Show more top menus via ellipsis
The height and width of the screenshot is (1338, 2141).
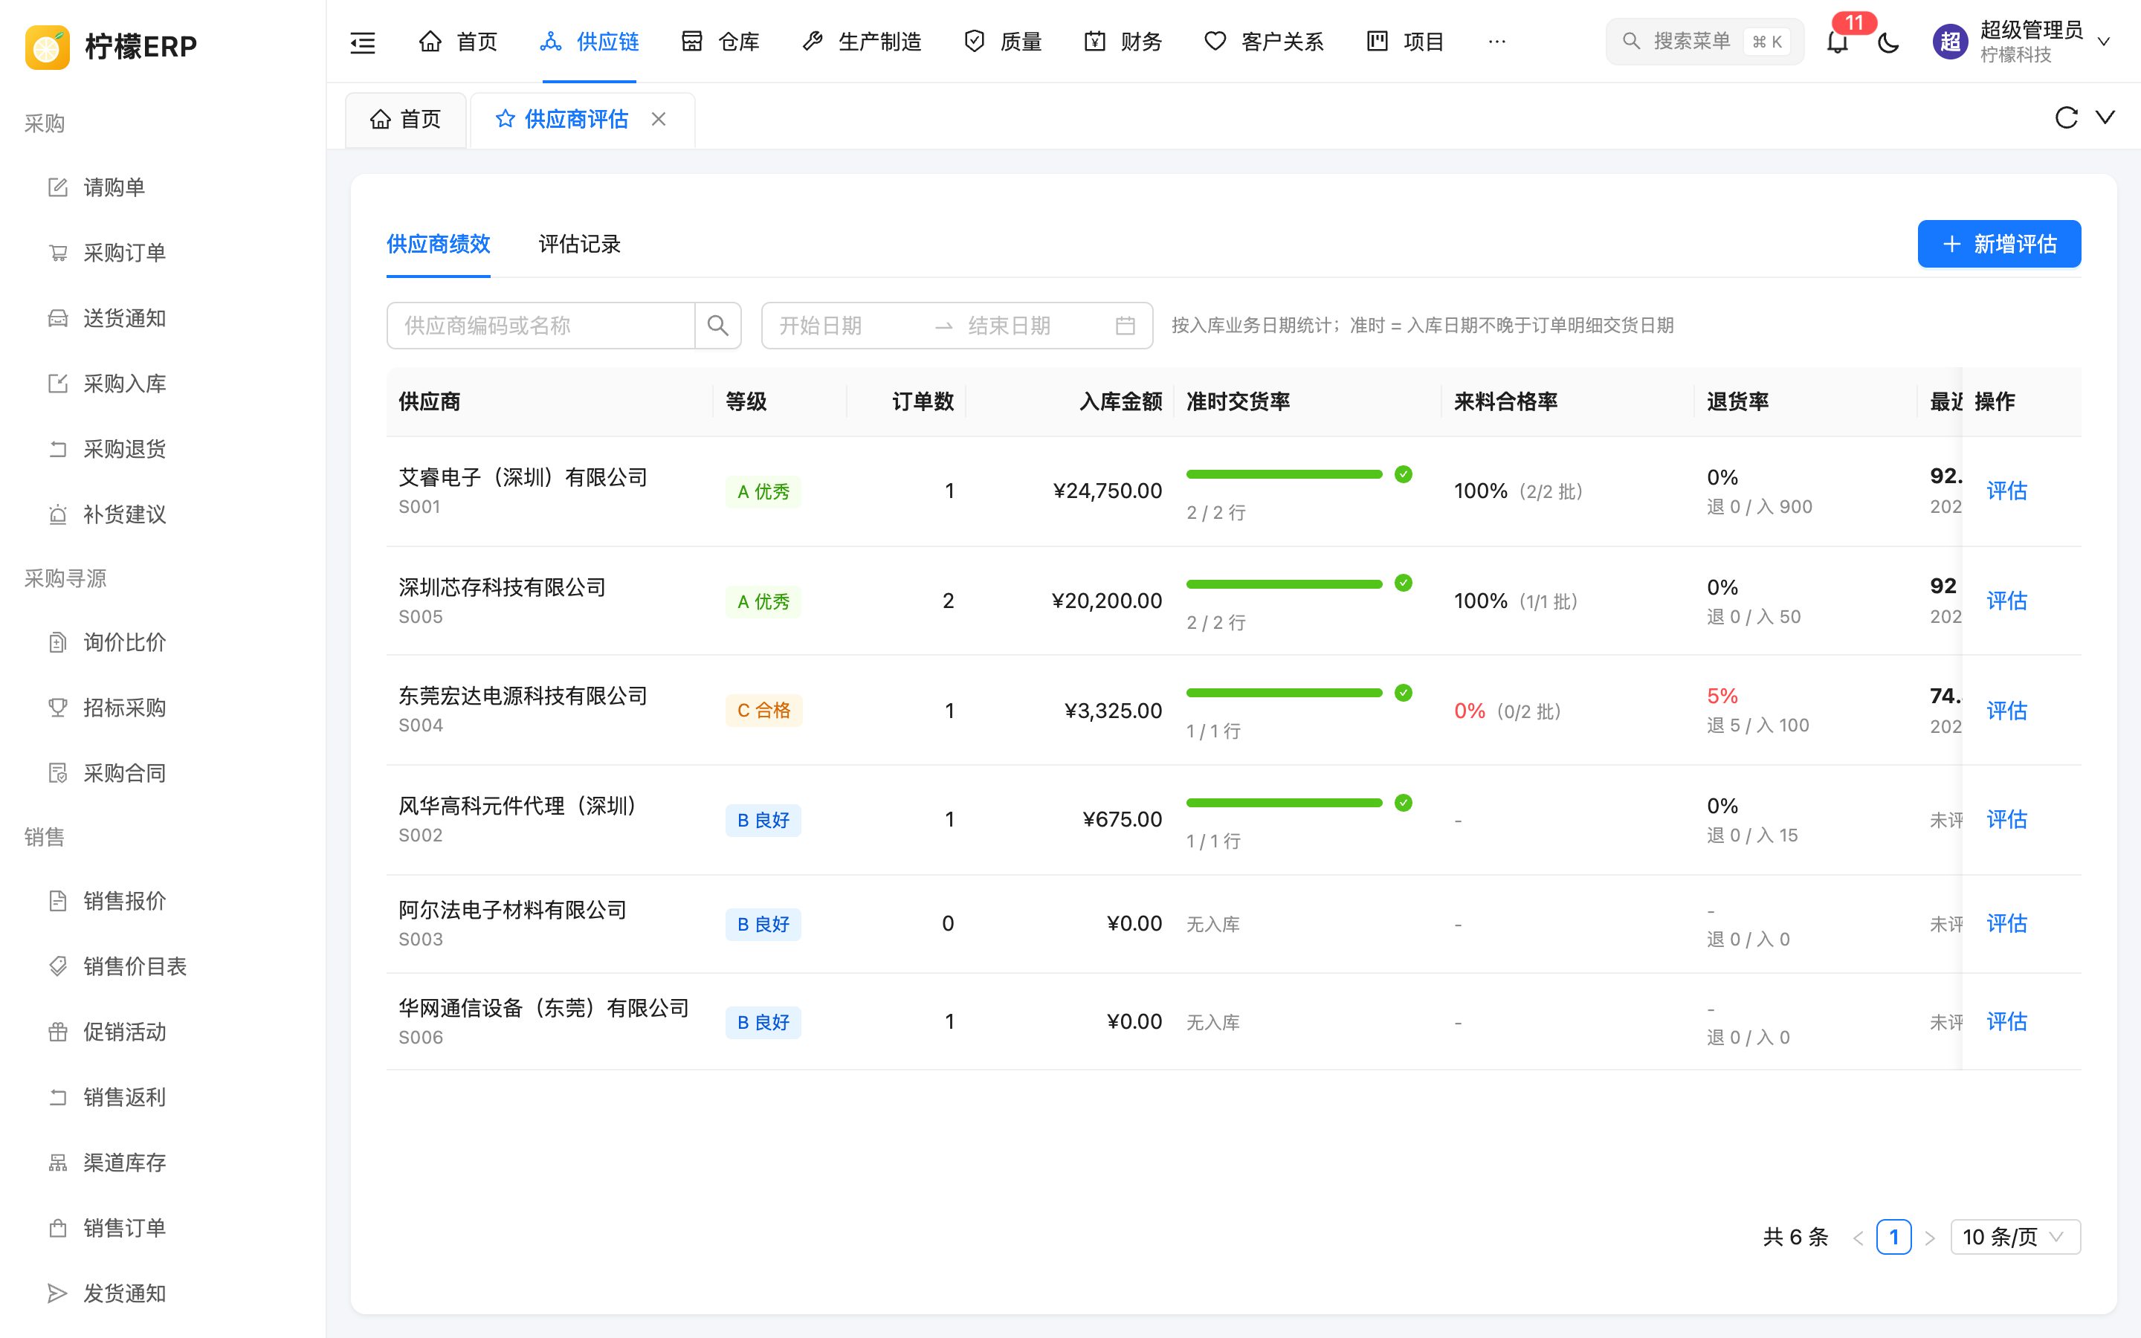click(1497, 42)
